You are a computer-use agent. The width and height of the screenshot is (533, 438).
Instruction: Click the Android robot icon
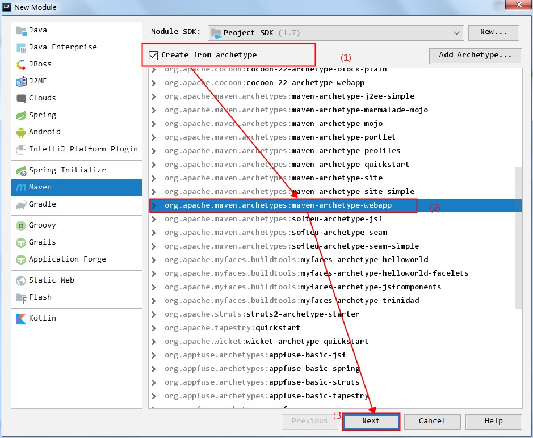click(21, 133)
